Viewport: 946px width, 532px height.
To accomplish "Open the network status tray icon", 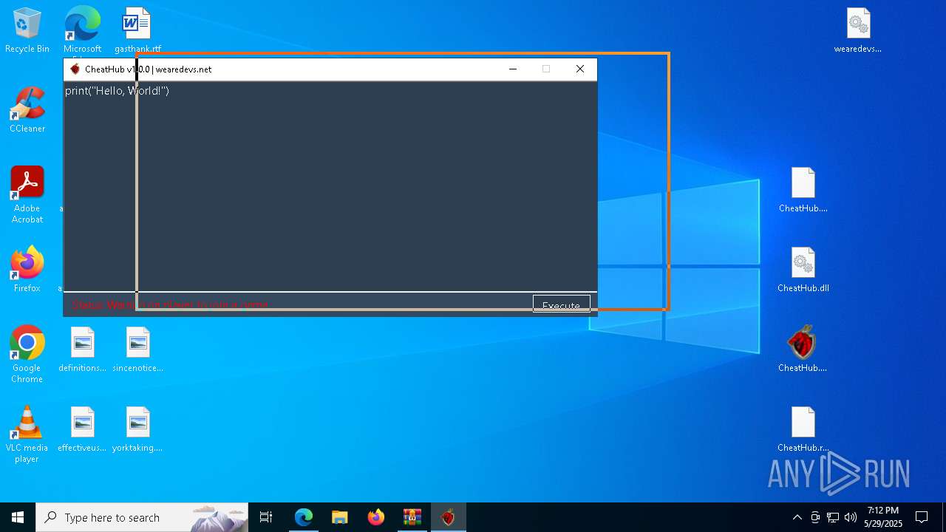I will point(833,517).
